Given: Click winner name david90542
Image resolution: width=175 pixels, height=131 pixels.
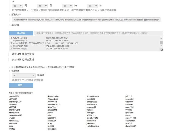Looking at the screenshot, I should click(131, 126).
